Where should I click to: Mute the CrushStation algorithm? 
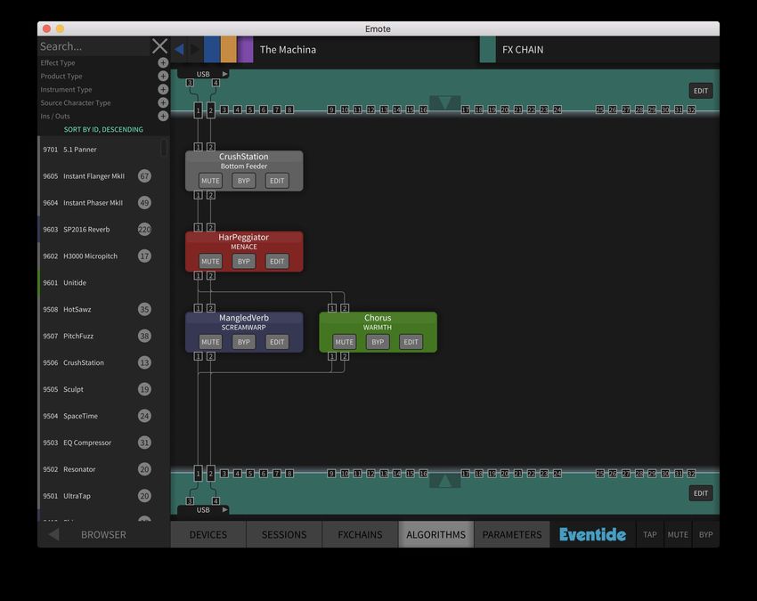[210, 181]
